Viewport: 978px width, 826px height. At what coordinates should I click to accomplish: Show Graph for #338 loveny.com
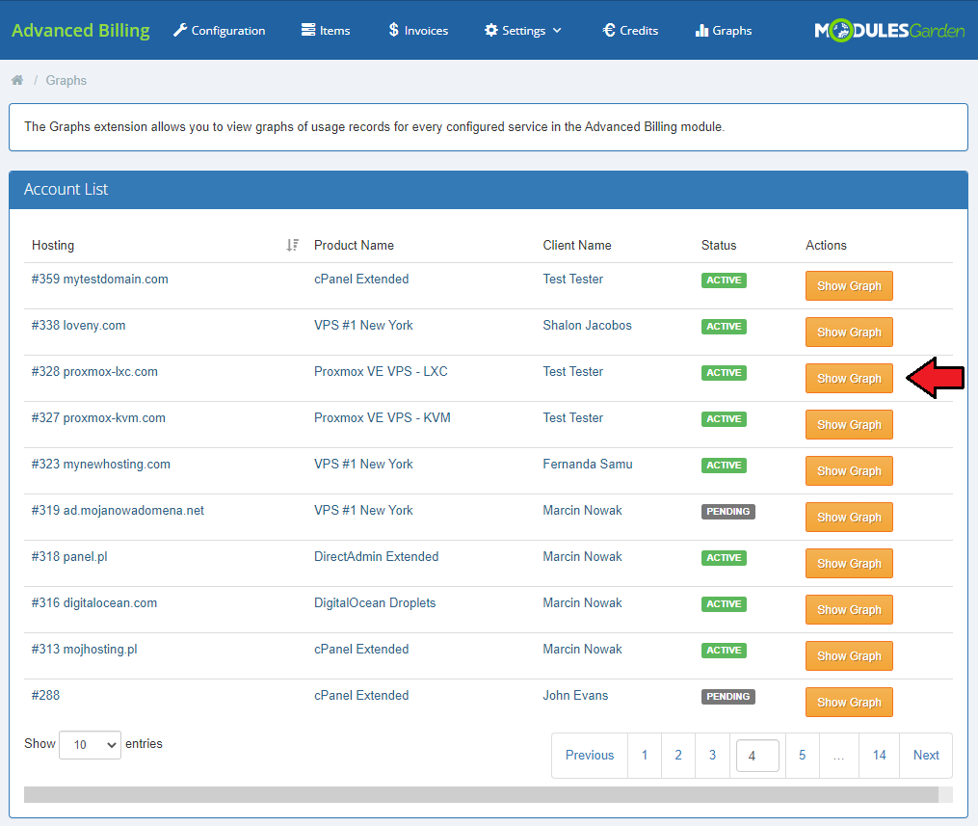click(849, 332)
